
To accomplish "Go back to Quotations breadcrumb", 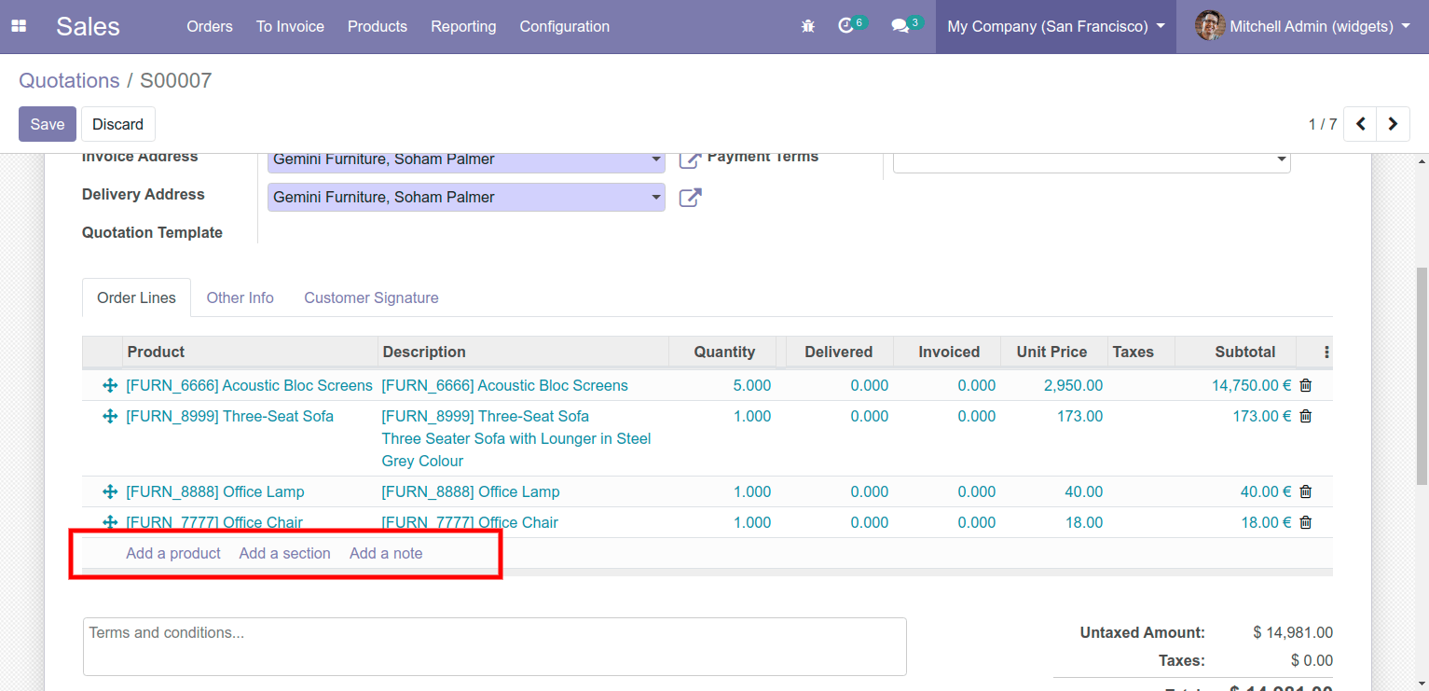I will (69, 80).
